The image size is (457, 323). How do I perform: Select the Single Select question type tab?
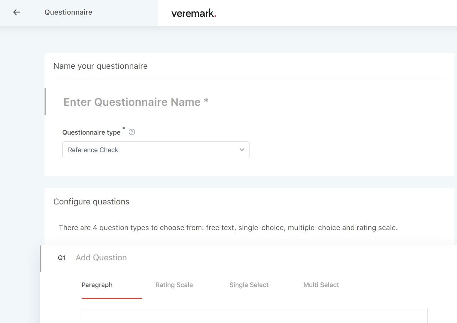coord(249,285)
